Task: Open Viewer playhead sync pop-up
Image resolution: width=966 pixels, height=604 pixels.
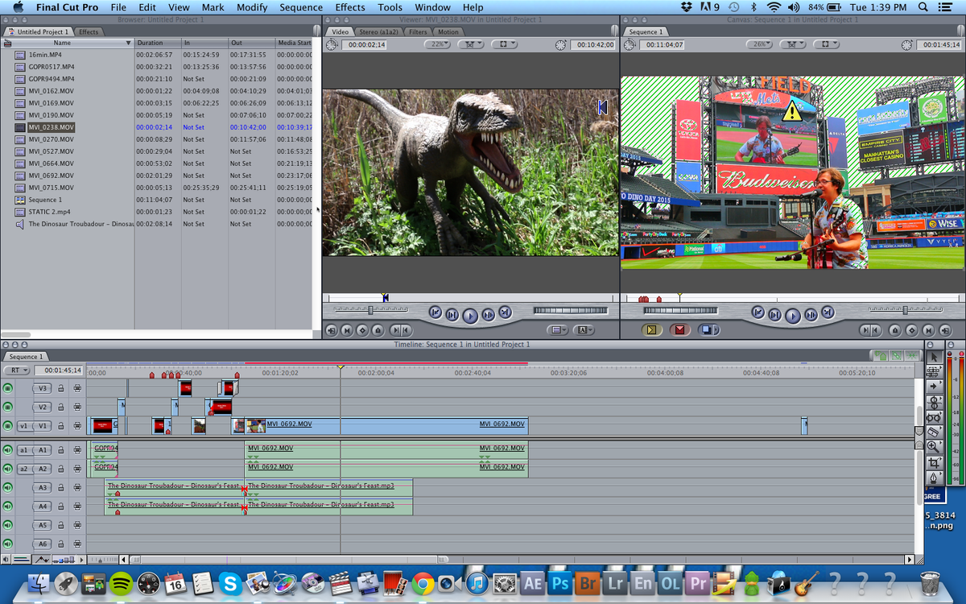Action: (470, 44)
